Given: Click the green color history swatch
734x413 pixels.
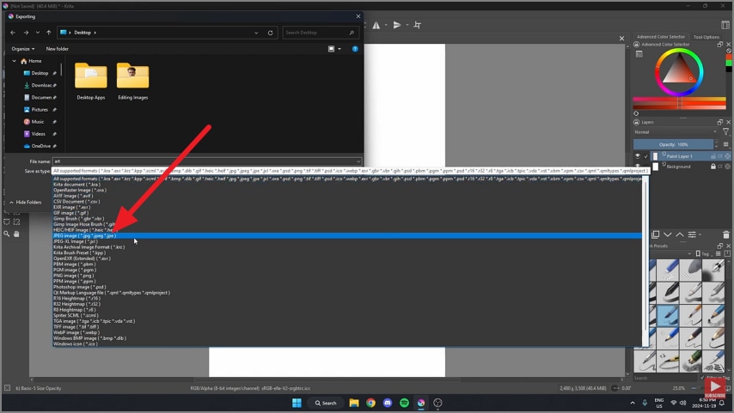Looking at the screenshot, I should pos(728,63).
